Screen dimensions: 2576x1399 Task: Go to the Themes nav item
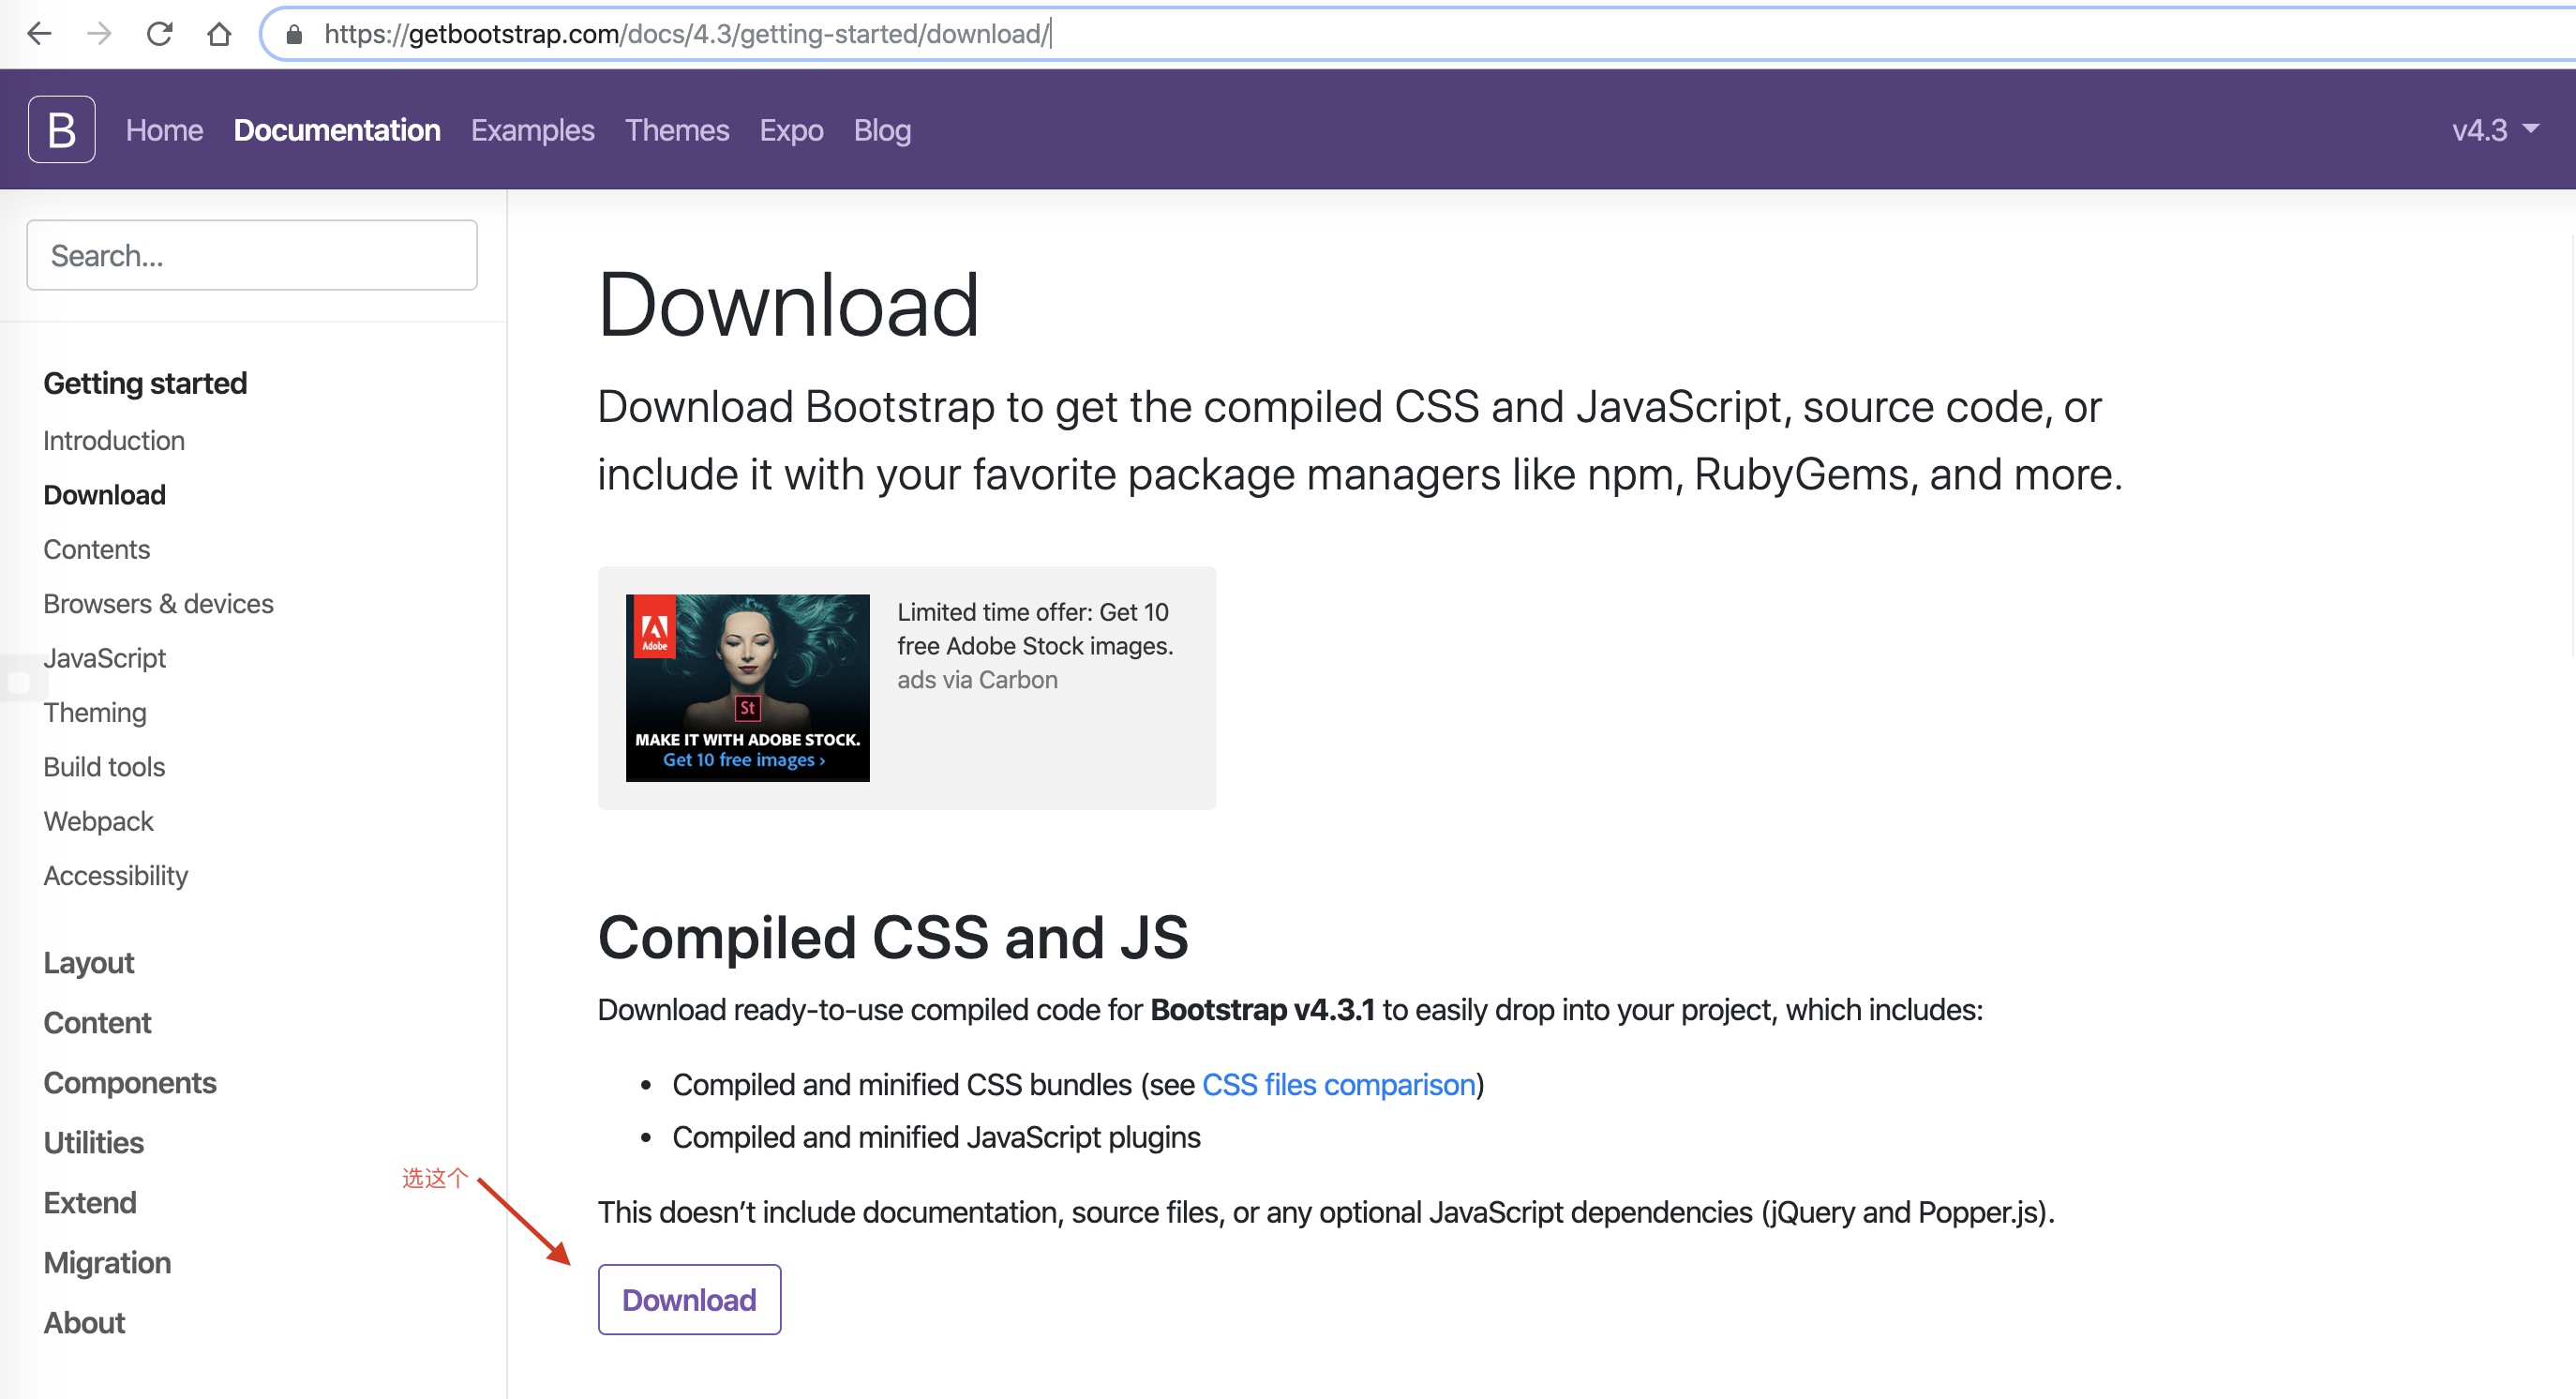[677, 130]
